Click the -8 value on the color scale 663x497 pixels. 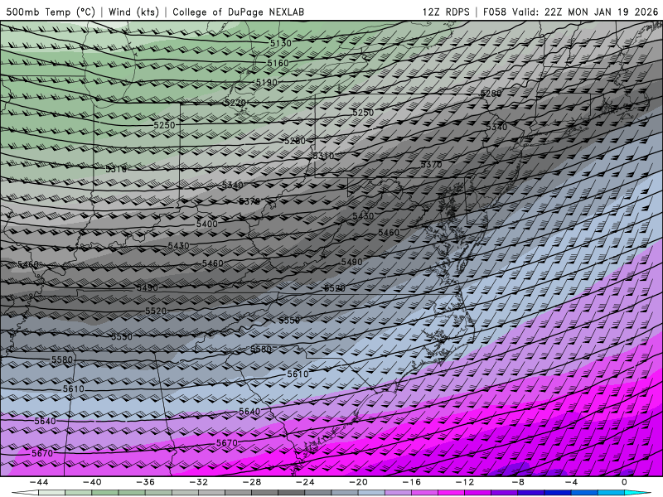point(519,482)
